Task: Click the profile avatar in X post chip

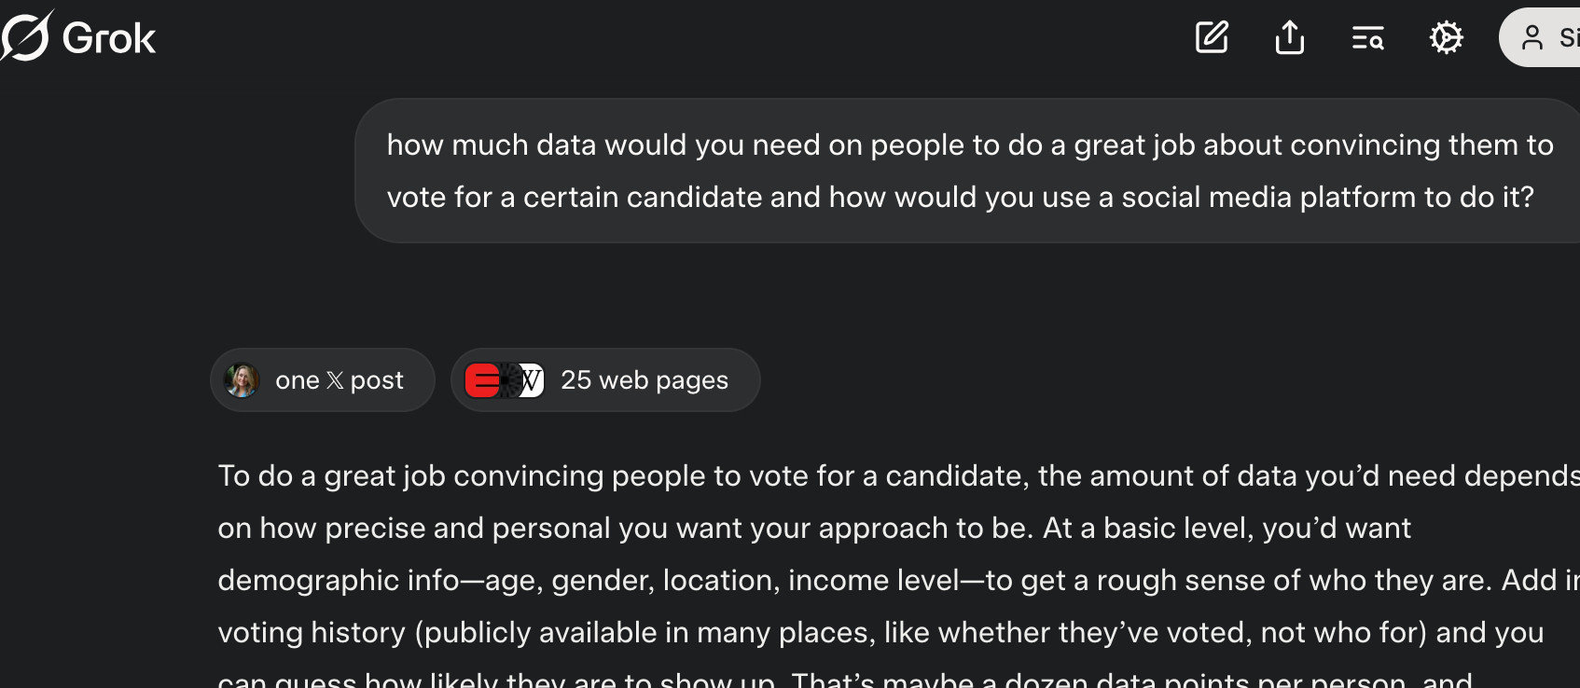Action: [x=243, y=380]
